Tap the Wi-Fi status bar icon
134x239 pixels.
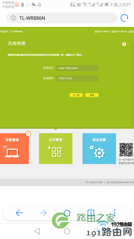[85, 5]
